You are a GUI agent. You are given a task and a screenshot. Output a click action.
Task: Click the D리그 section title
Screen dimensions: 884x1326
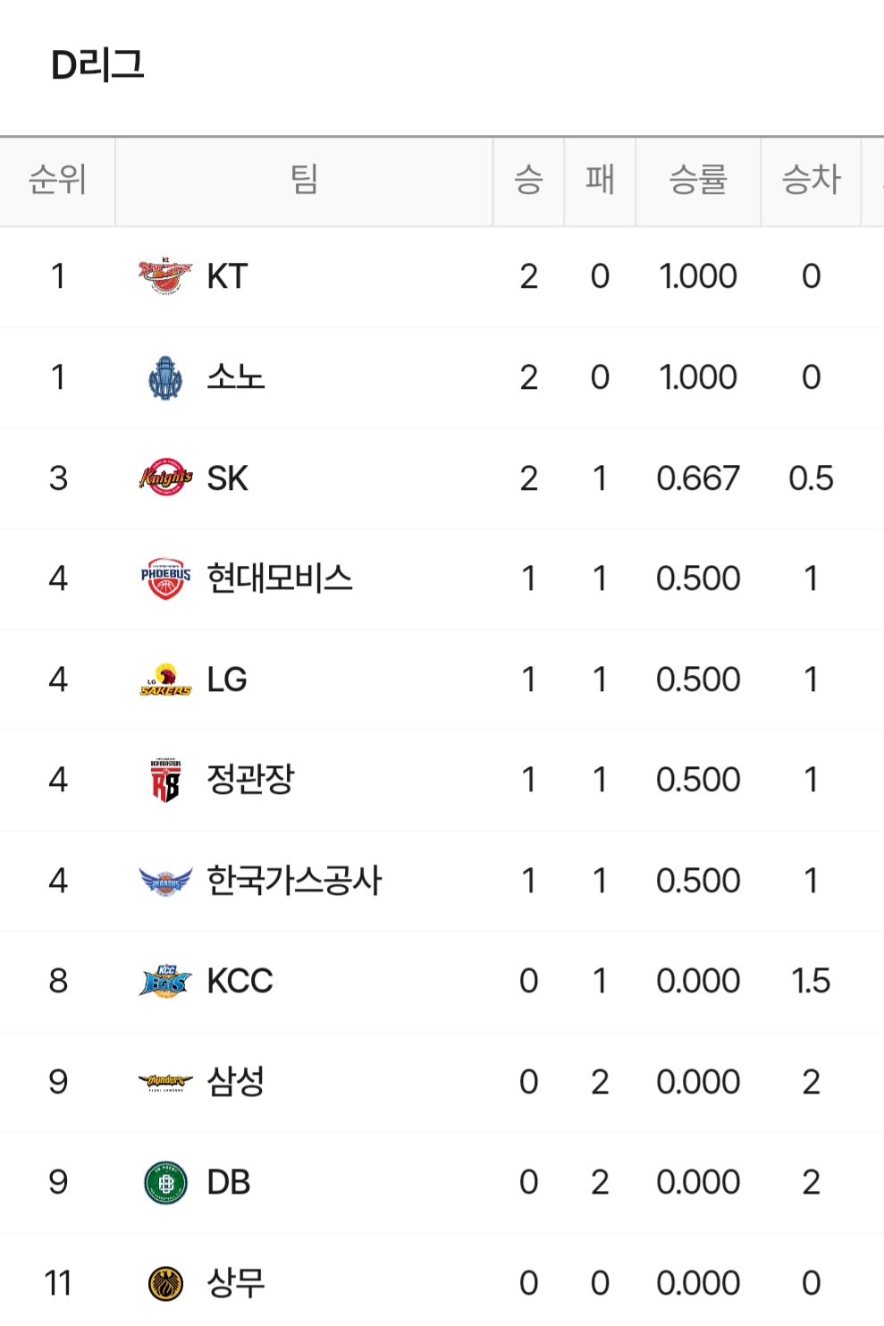[97, 65]
